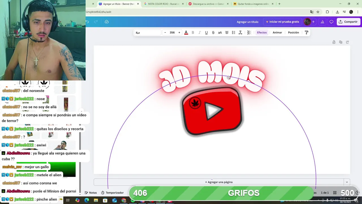Close the Quitar fondo a imagenes tab
Image resolution: width=362 pixels, height=204 pixels.
click(x=273, y=4)
